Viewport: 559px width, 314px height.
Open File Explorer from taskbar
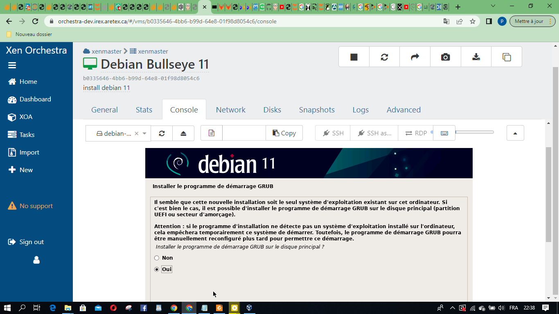click(x=68, y=308)
